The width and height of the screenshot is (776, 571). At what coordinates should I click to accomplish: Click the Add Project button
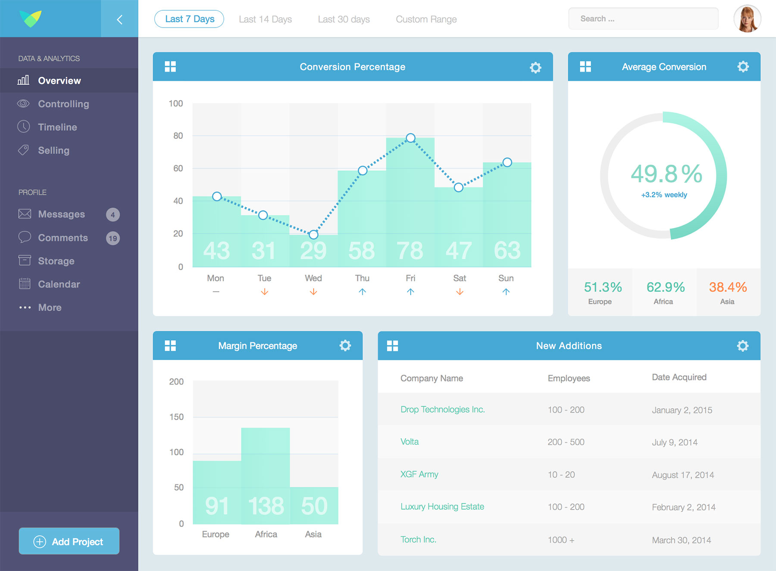pos(69,541)
